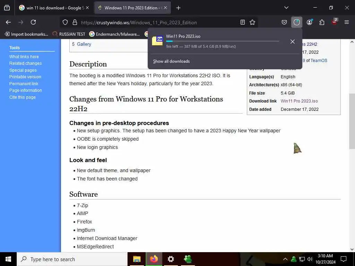Click the volume speaker tray icon

310,259
